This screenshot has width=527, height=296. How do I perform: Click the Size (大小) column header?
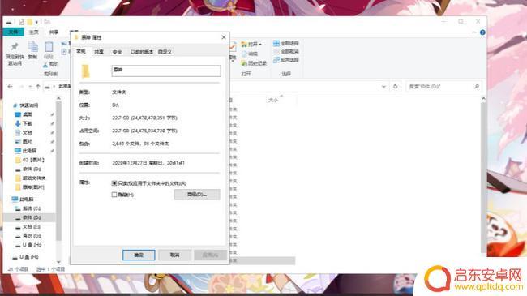click(x=273, y=101)
